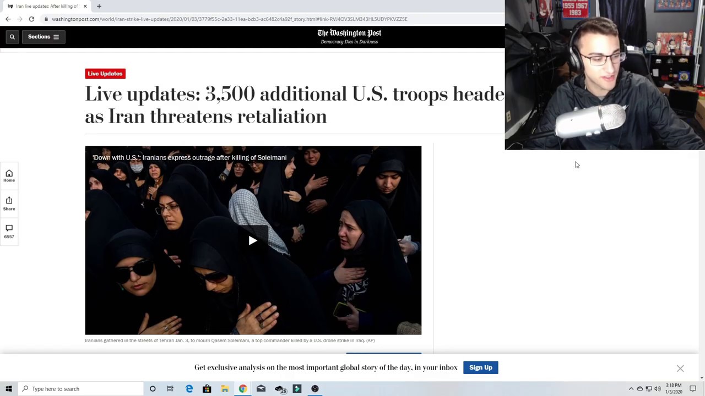Go back using the browser back arrow

pyautogui.click(x=8, y=19)
